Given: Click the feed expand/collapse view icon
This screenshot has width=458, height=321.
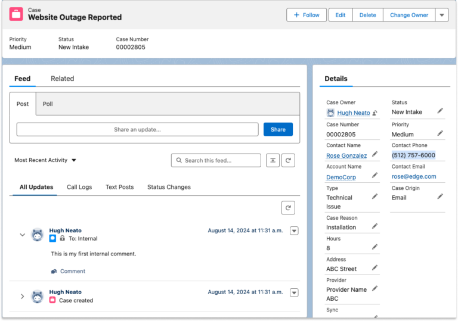Looking at the screenshot, I should [x=273, y=160].
